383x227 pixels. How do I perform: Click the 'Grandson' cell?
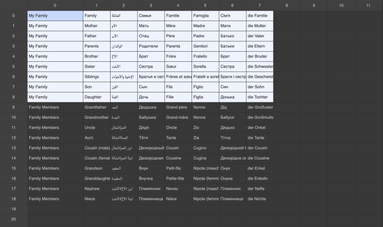[97, 169]
